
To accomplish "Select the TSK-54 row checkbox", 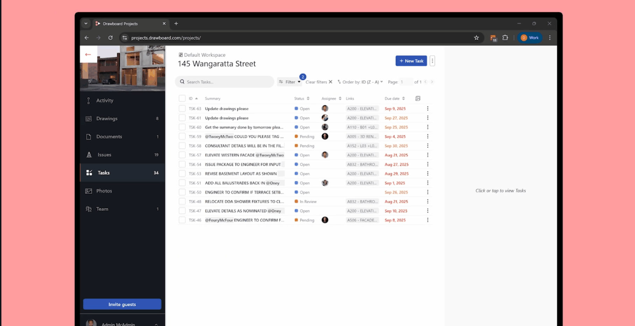I will point(182,164).
